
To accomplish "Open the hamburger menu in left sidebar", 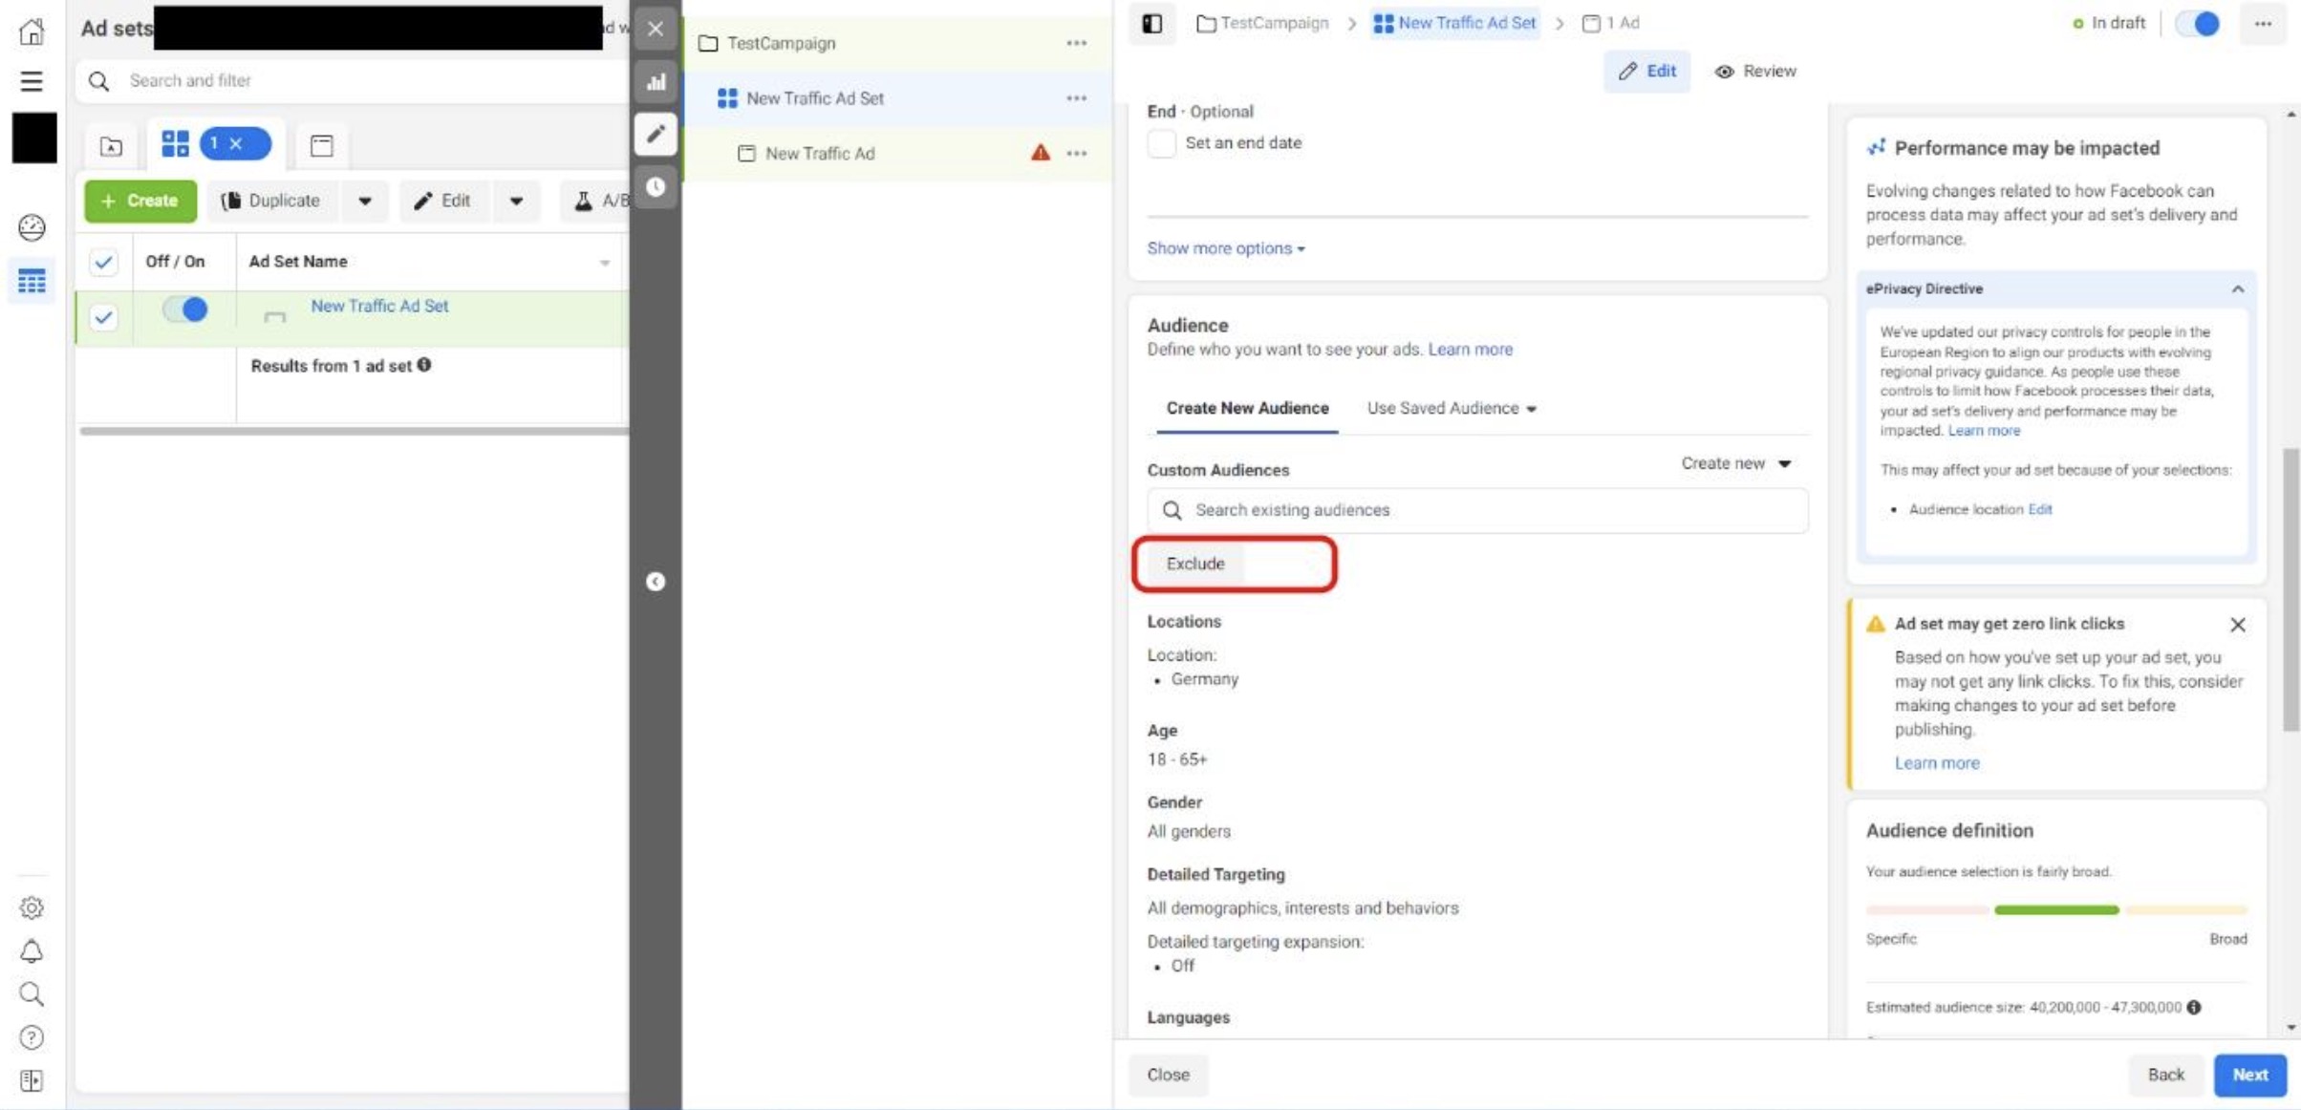I will coord(32,81).
